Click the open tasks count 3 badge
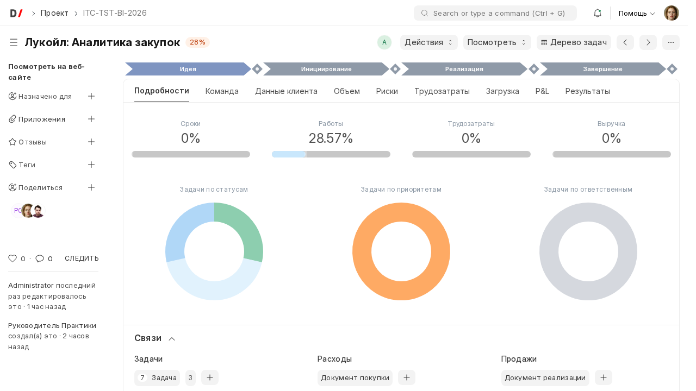The width and height of the screenshot is (696, 391). 190,377
